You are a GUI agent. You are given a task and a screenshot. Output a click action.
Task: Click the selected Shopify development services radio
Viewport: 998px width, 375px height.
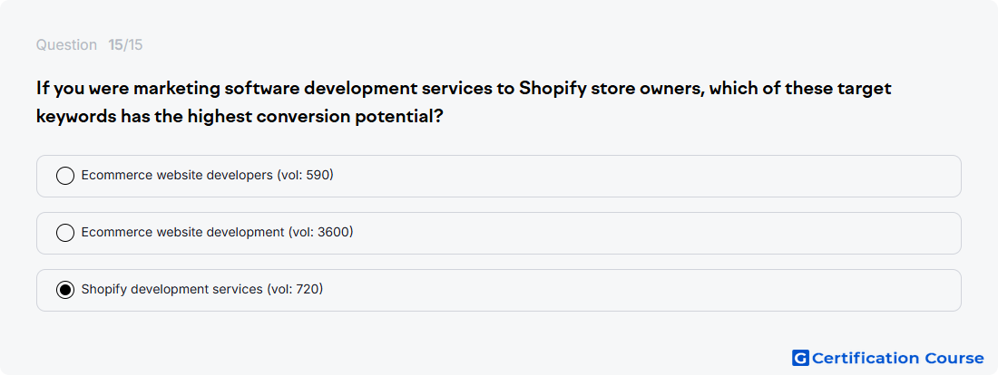coord(65,290)
